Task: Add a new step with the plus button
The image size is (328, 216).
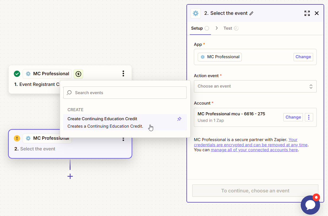Action: pyautogui.click(x=70, y=176)
